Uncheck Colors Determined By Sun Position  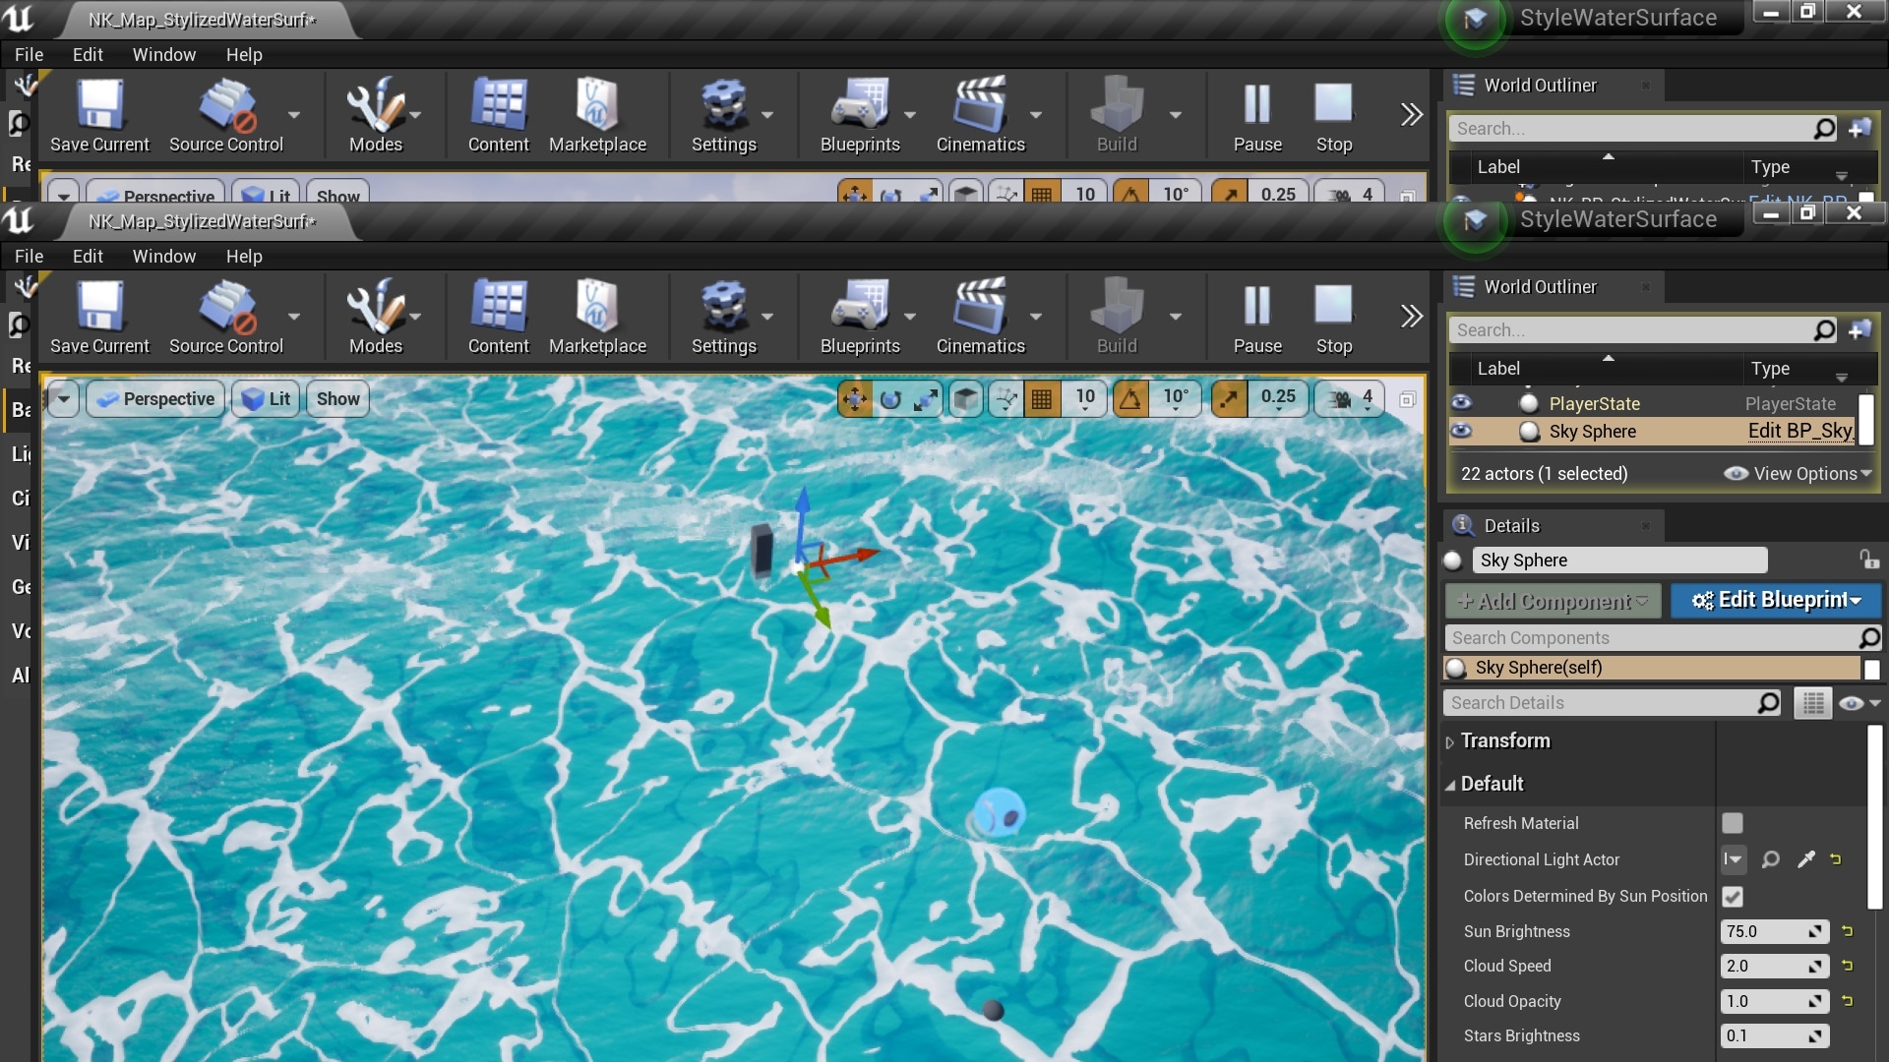coord(1733,896)
